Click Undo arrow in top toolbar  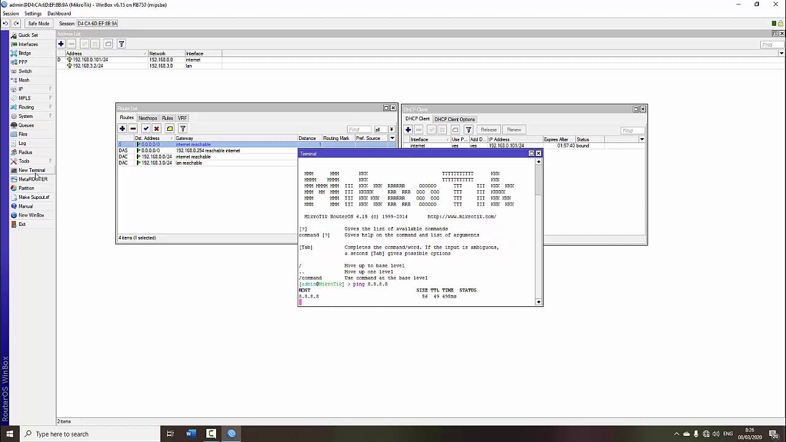(6, 23)
